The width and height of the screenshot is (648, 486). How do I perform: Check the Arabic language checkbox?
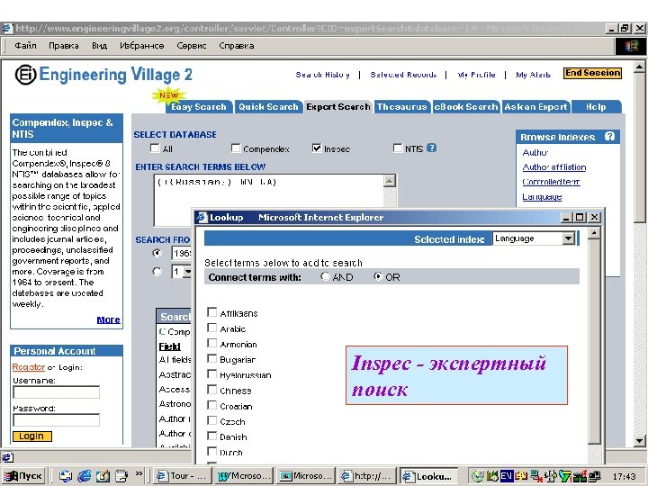coord(212,328)
